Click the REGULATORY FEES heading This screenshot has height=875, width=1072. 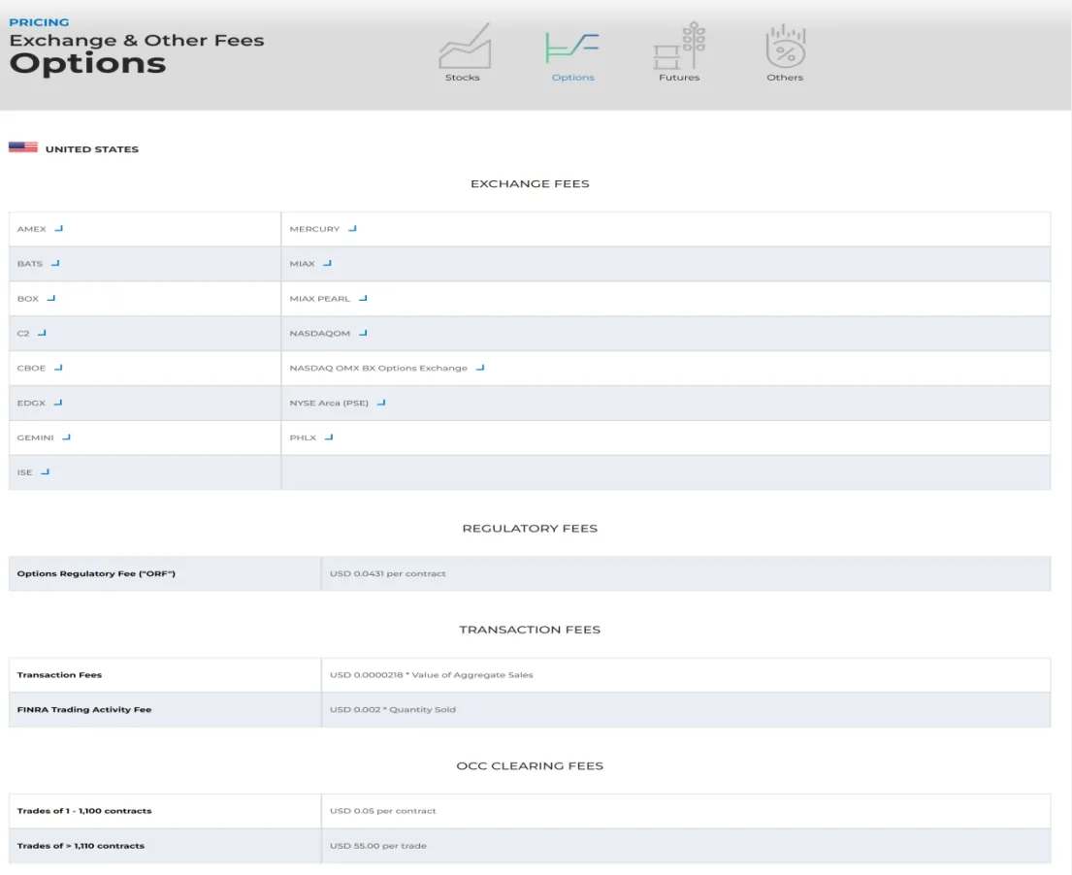click(530, 528)
